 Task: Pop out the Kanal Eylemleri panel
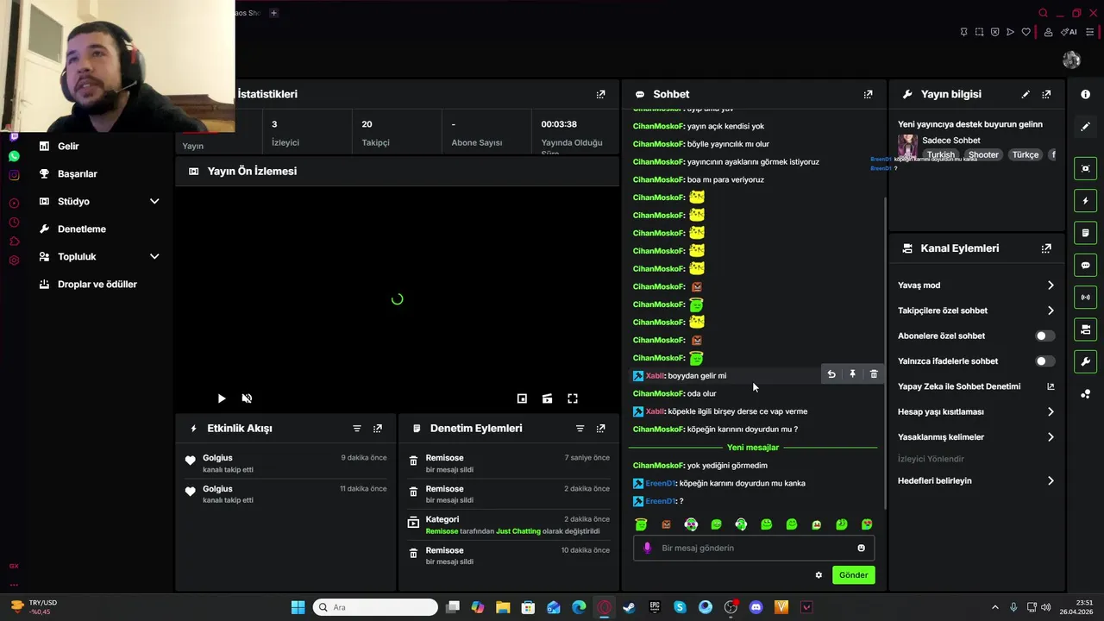(1046, 248)
